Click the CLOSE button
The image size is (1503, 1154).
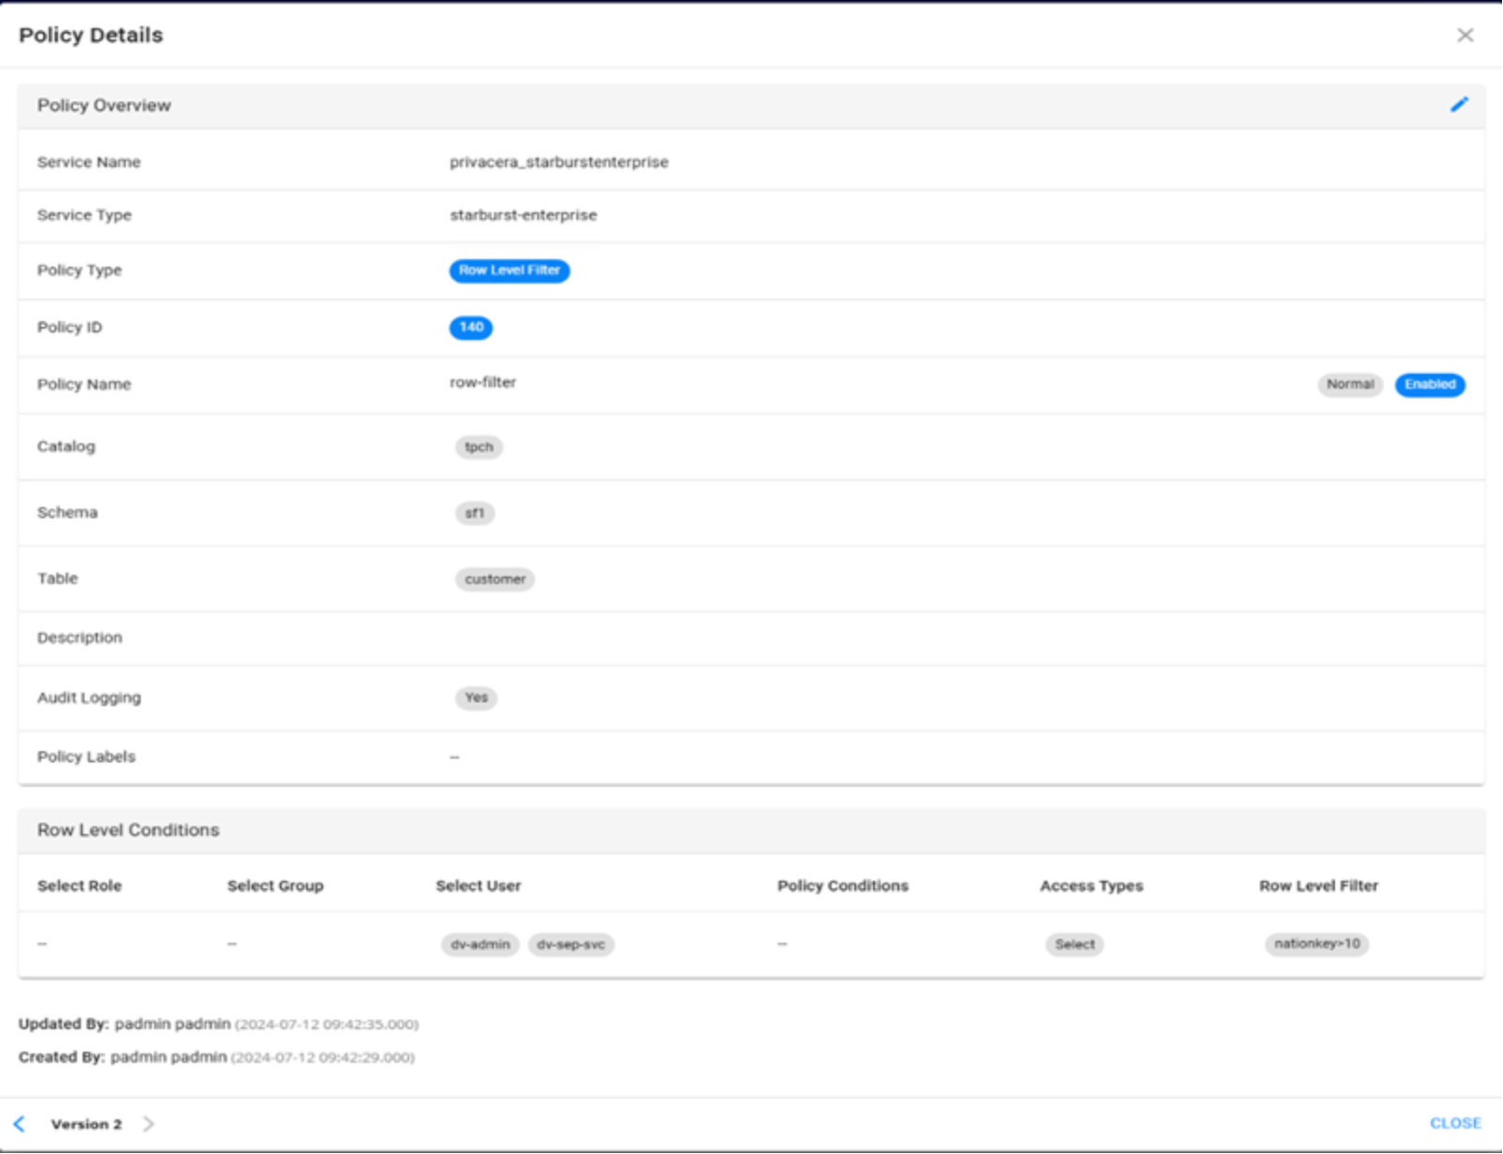point(1455,1123)
